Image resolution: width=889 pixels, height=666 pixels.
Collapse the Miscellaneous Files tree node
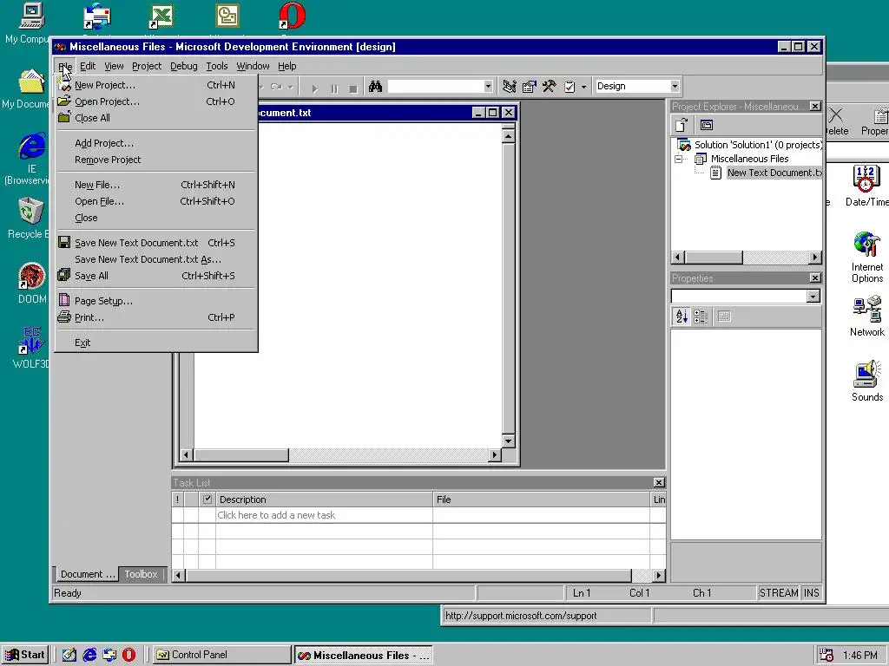coord(678,160)
